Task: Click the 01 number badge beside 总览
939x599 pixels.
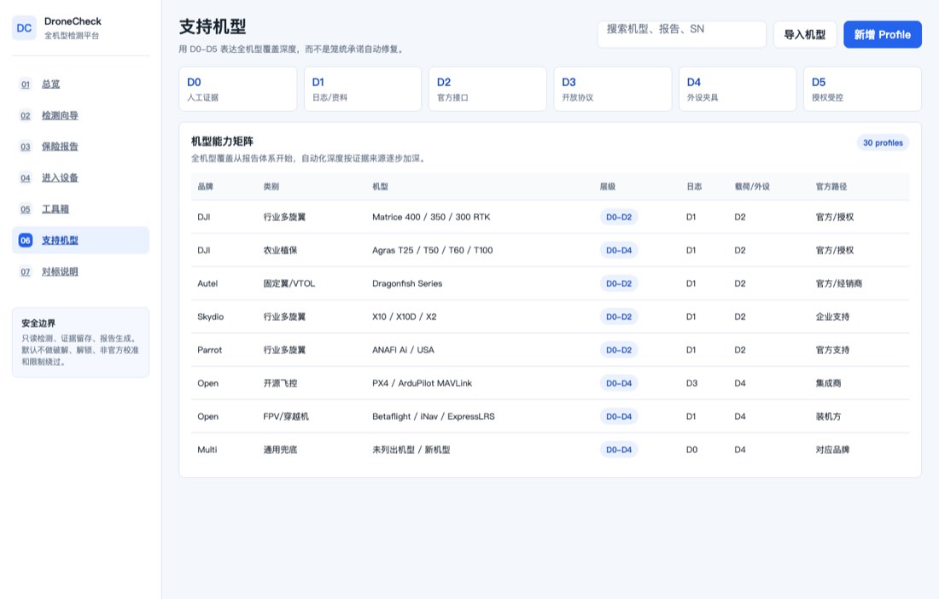Action: click(25, 84)
